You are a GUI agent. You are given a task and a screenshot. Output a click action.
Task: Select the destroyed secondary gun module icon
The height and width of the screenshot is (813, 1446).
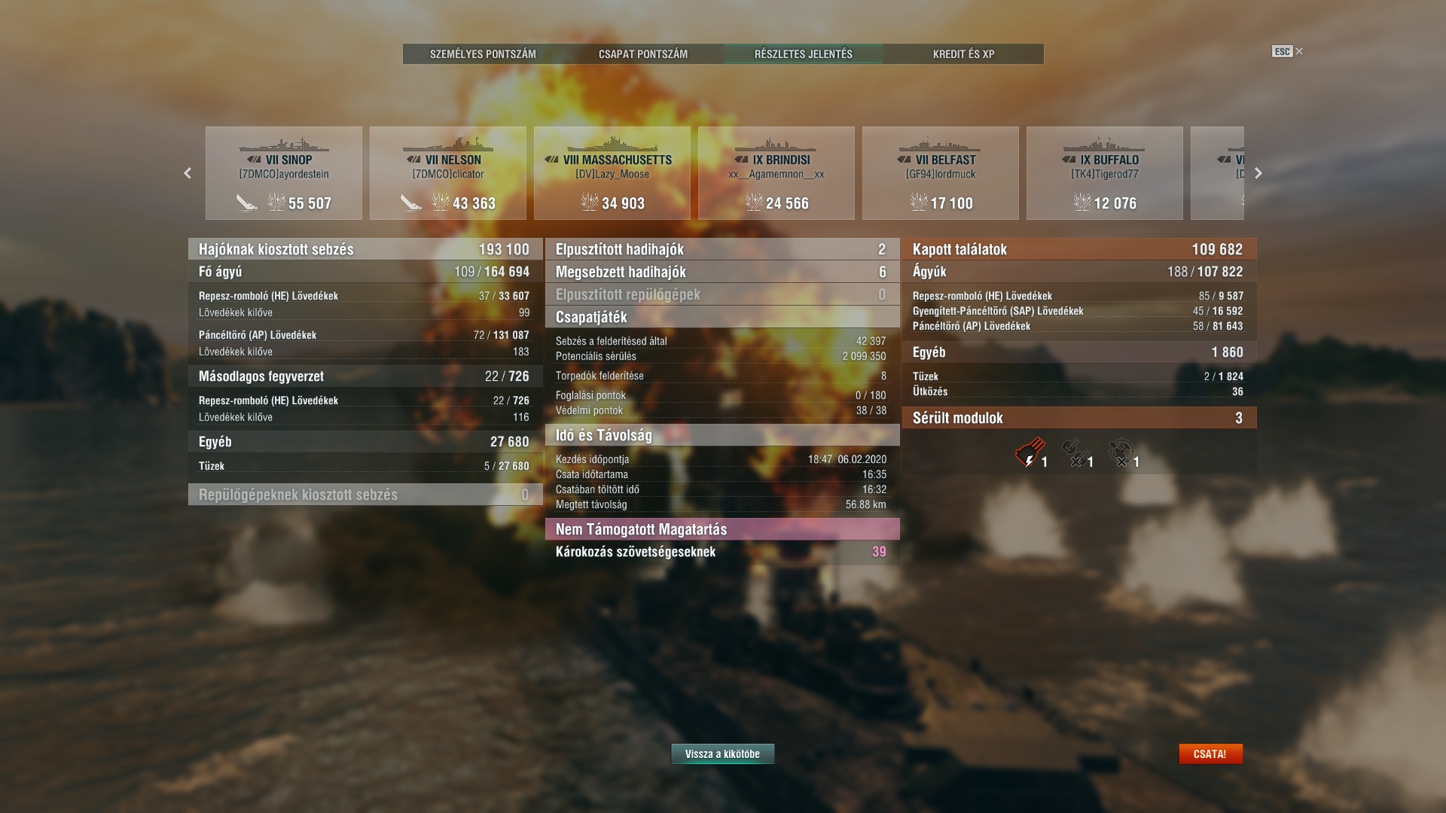click(x=1075, y=453)
